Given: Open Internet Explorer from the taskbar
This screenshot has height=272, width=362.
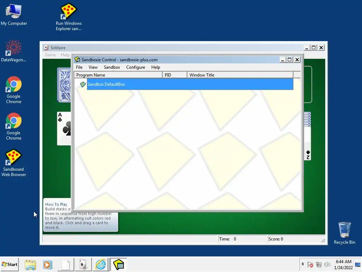Looking at the screenshot, I should [x=101, y=265].
